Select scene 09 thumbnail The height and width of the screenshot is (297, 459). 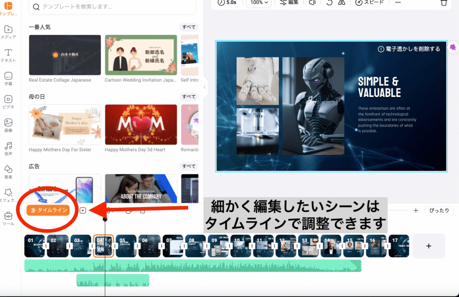tap(218, 246)
